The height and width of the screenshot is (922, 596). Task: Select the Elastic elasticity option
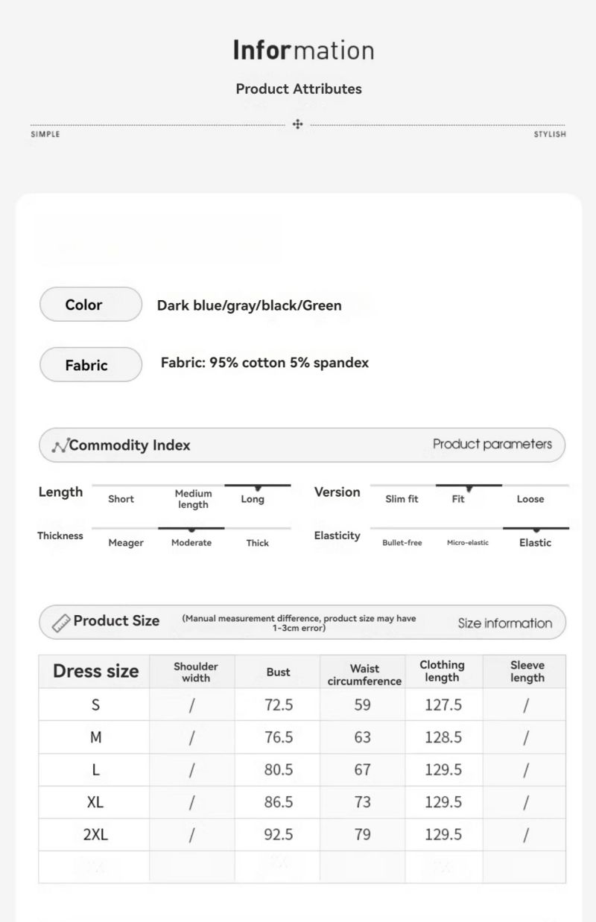coord(535,543)
